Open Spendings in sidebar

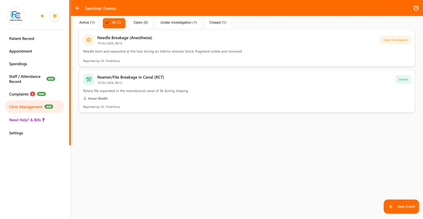(18, 64)
